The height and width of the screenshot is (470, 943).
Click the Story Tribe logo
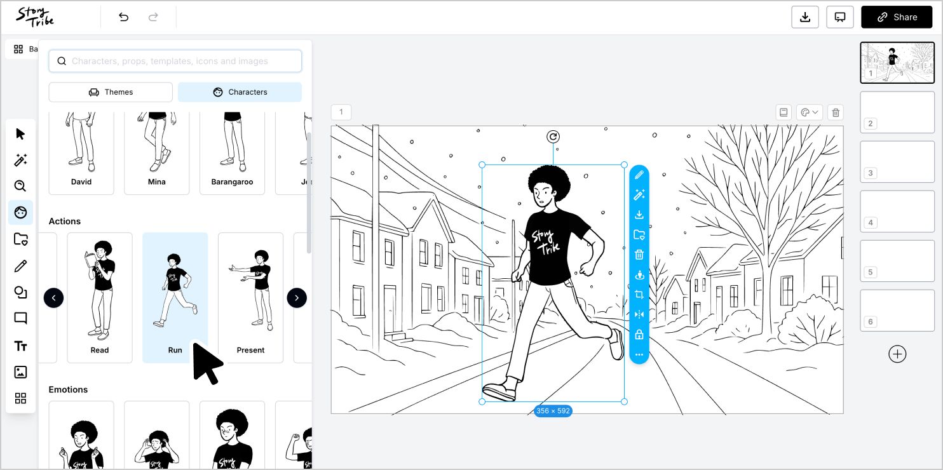click(x=35, y=17)
